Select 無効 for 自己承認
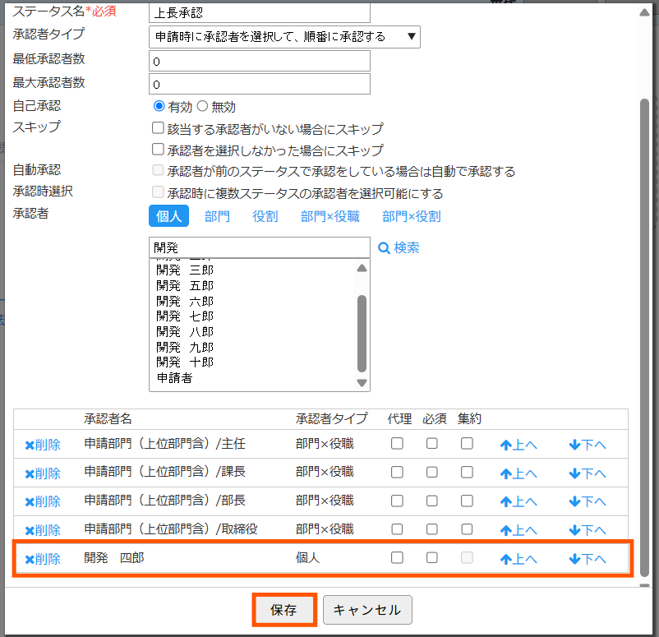This screenshot has height=637, width=659. tap(202, 106)
